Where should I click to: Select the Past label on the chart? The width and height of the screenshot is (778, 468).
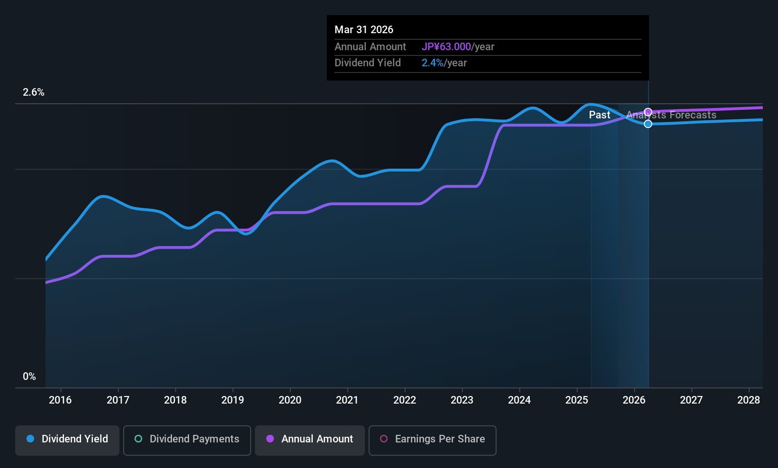click(599, 115)
